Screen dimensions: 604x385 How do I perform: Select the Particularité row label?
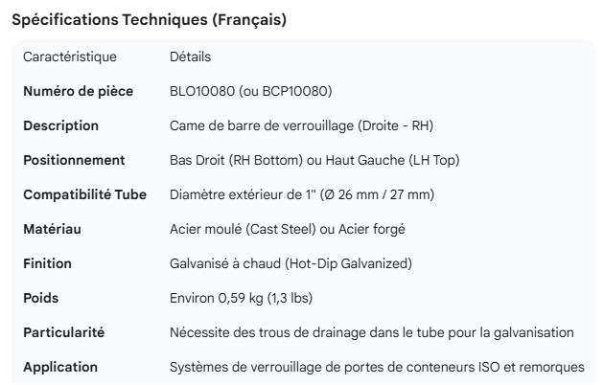[x=63, y=332]
